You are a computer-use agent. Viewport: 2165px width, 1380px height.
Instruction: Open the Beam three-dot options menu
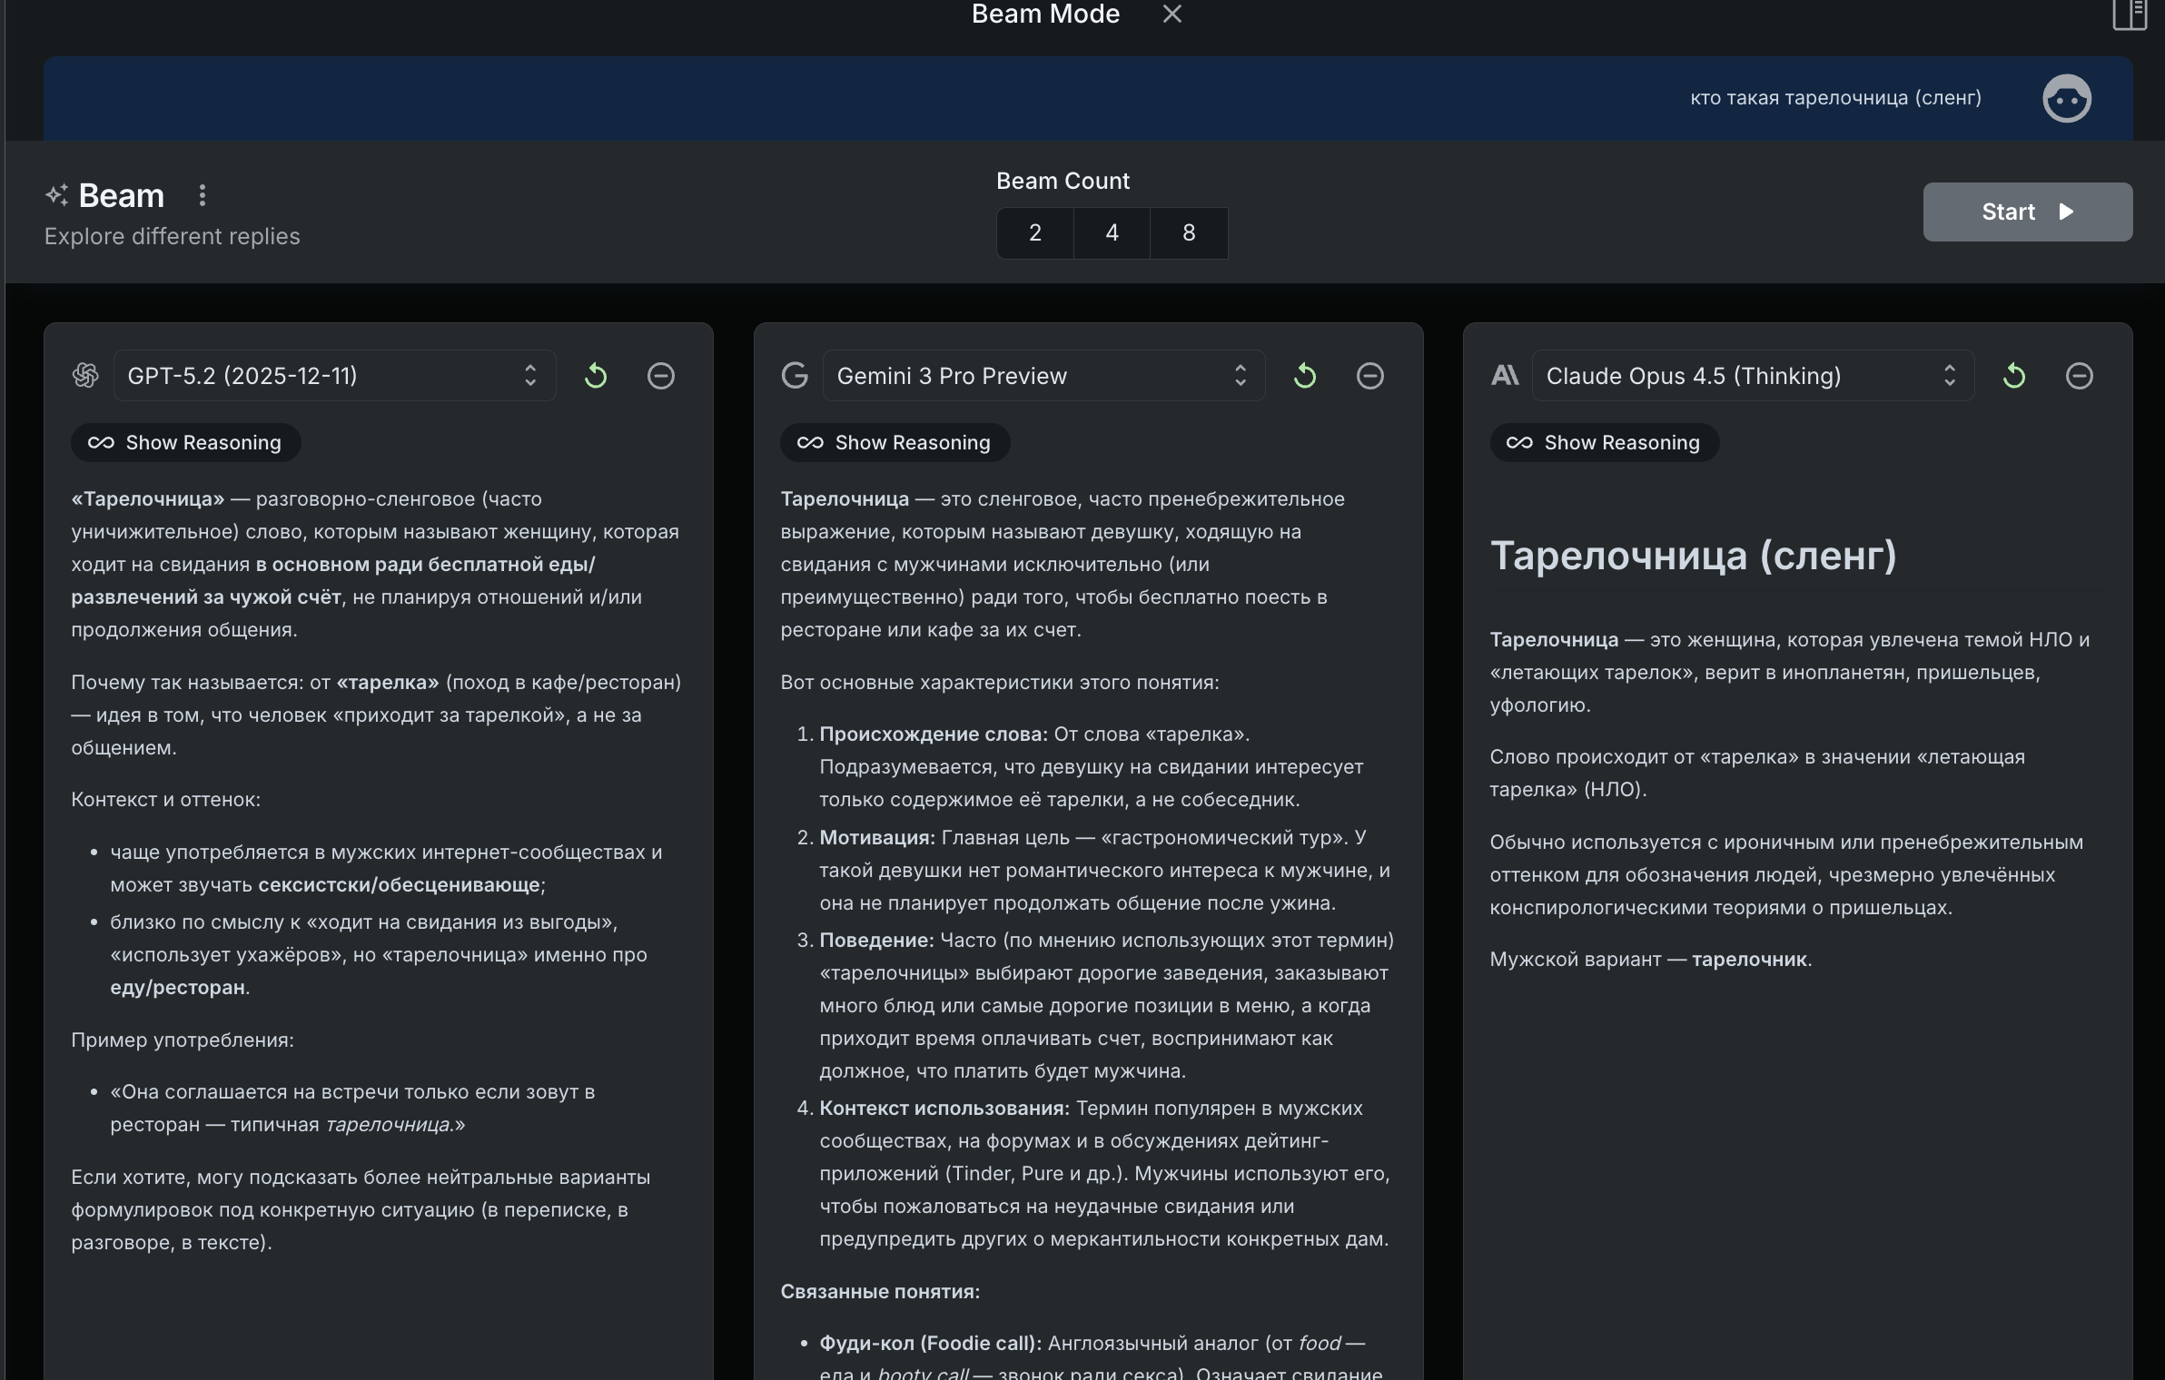(203, 195)
